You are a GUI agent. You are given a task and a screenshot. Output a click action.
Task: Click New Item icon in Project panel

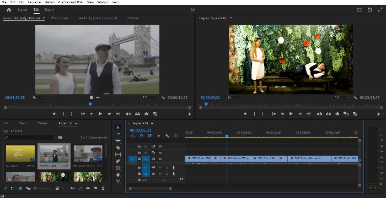pyautogui.click(x=95, y=188)
